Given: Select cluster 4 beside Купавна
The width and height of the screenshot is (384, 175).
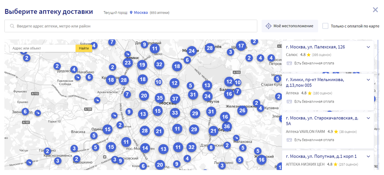Looking at the screenshot, I should [x=260, y=108].
